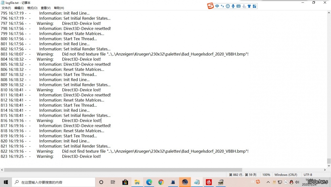Open the Sogou soft keyboard
331x187 pixels.
click(238, 6)
